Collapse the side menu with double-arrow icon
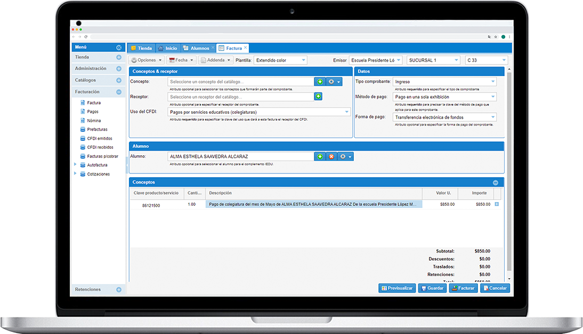583x334 pixels. click(119, 47)
